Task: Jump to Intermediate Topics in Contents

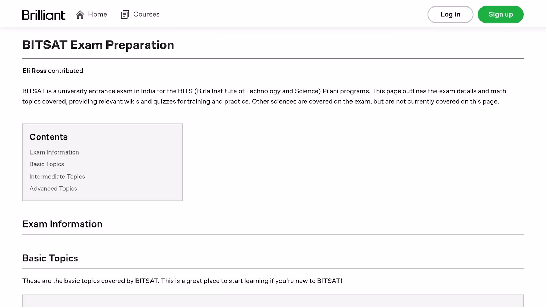Action: click(x=57, y=176)
